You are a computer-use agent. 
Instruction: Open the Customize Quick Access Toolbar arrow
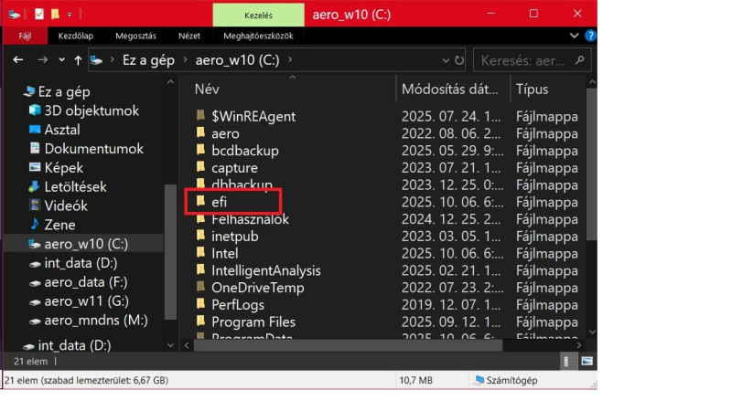point(70,15)
